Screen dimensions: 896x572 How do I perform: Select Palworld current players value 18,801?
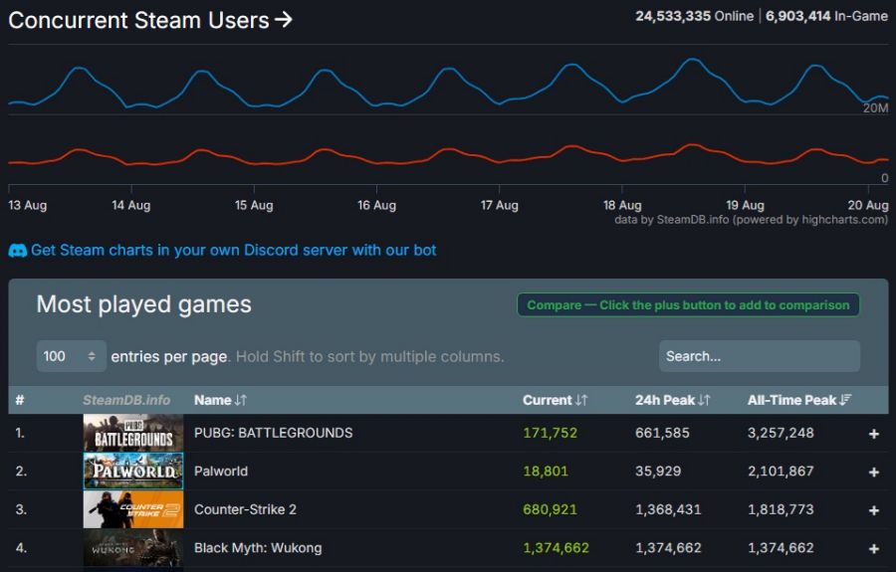546,471
